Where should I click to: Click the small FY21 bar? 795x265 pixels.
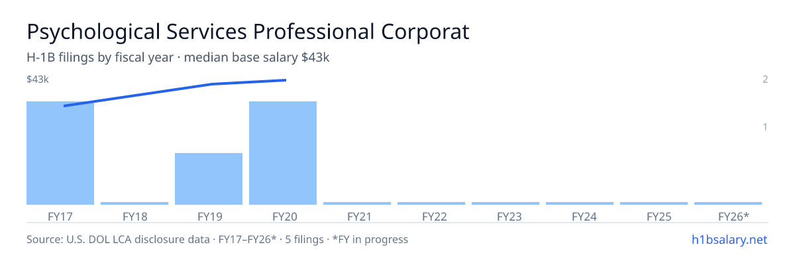point(357,203)
